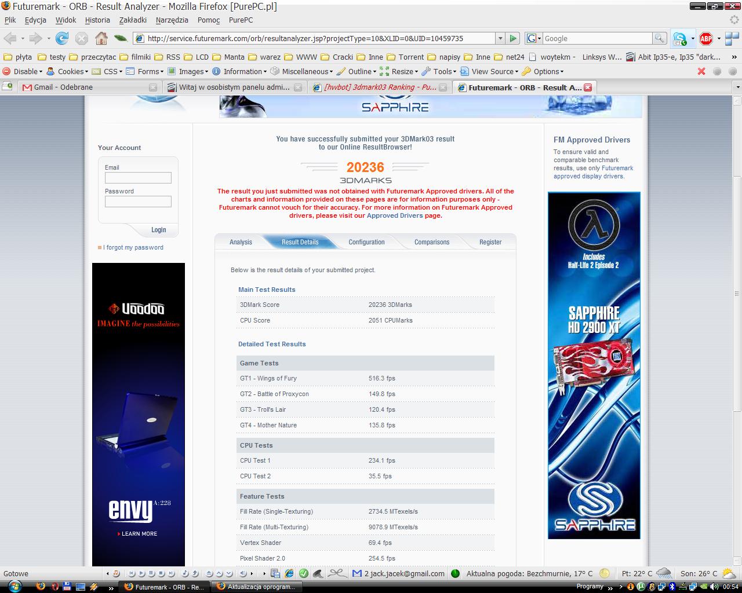The height and width of the screenshot is (593, 742).
Task: Open the Tools dropdown in the developer toolbar
Action: pos(439,71)
